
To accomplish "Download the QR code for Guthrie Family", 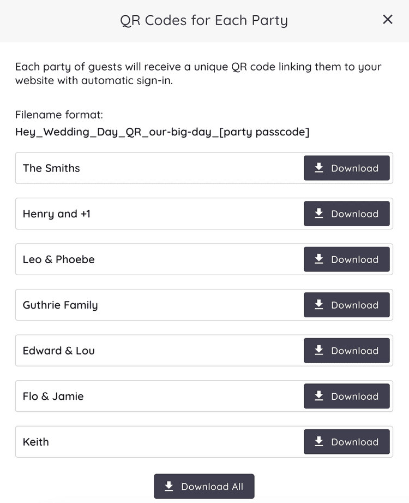I will pos(347,305).
